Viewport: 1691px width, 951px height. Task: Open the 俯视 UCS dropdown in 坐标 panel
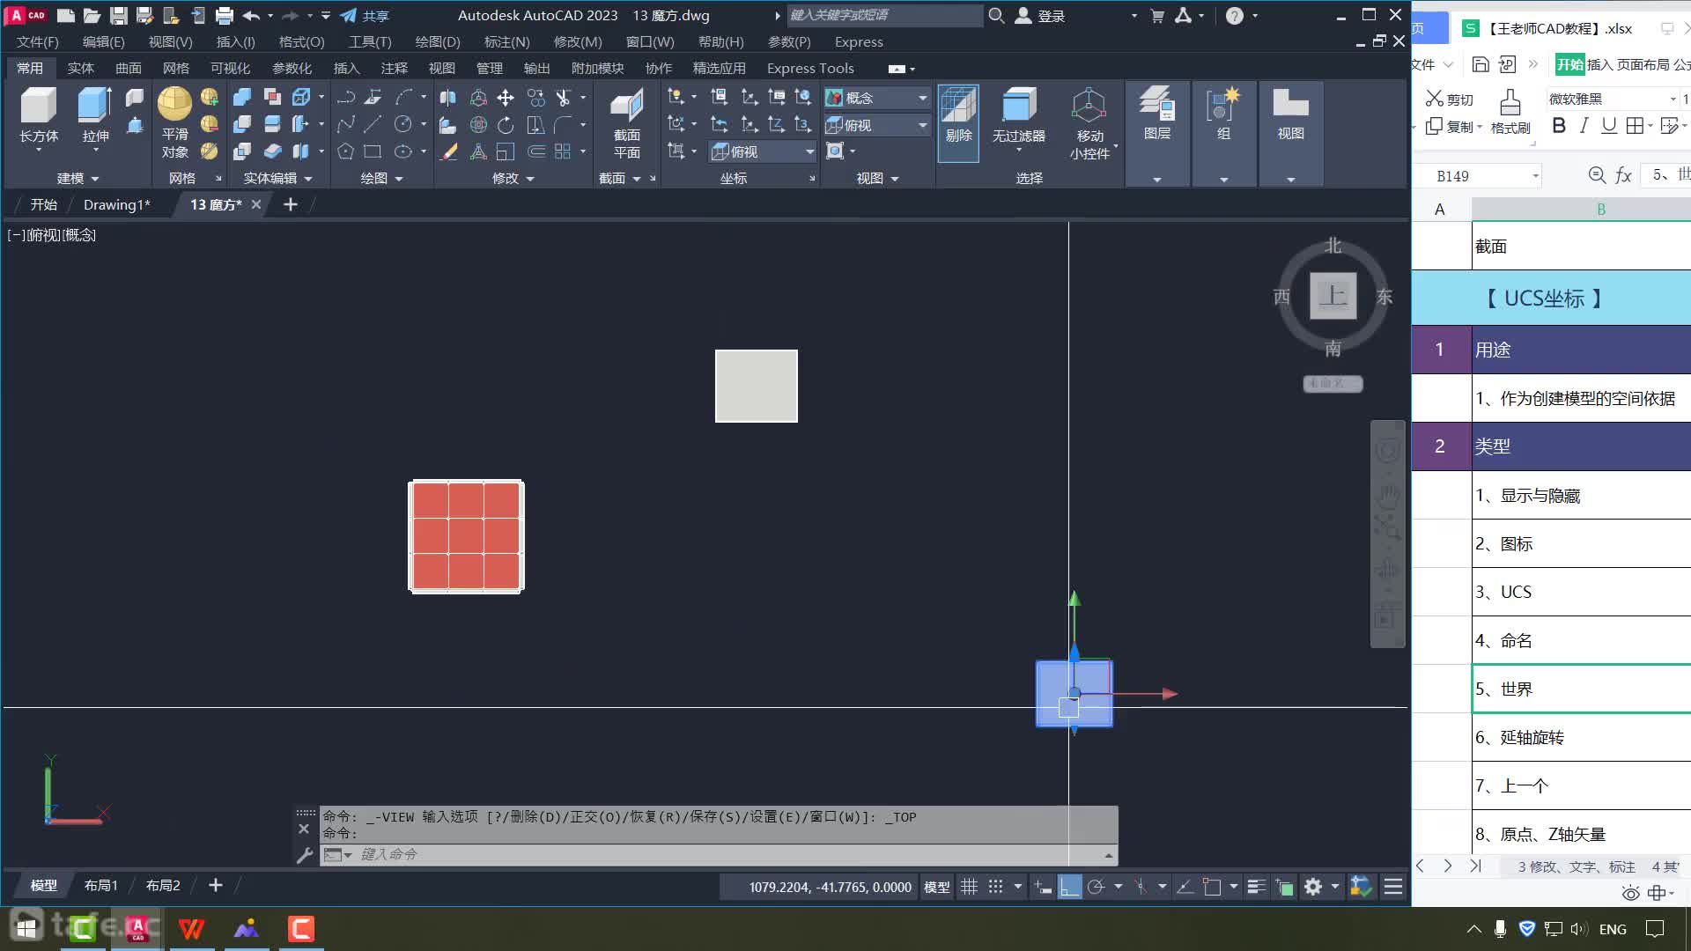tap(763, 151)
